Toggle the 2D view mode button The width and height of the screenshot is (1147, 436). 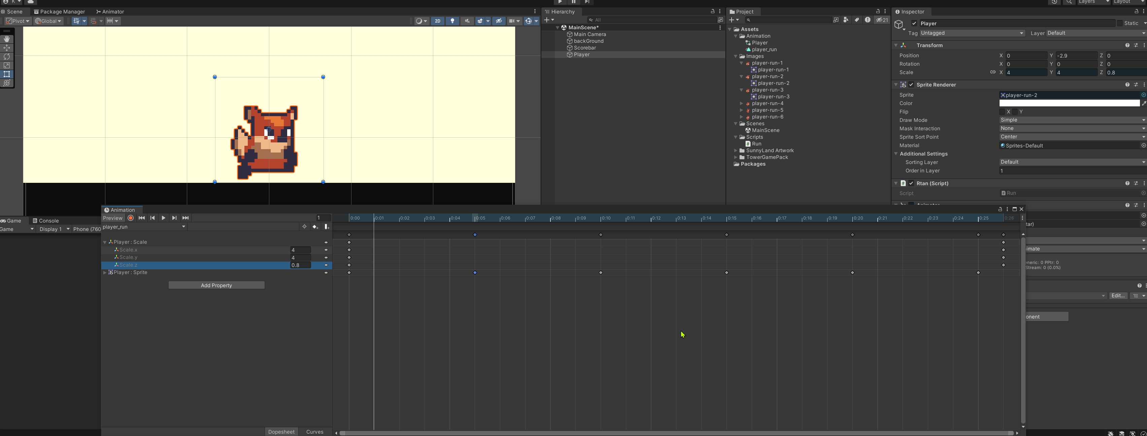[x=438, y=21]
